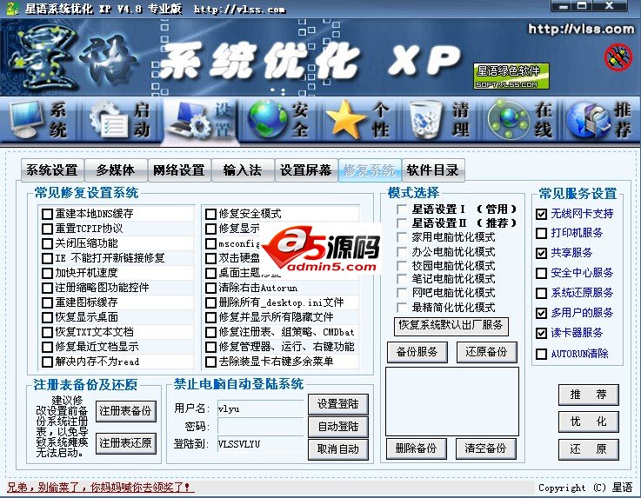Check 修复并显示所有隐藏文件
The width and height of the screenshot is (641, 498).
tap(211, 317)
